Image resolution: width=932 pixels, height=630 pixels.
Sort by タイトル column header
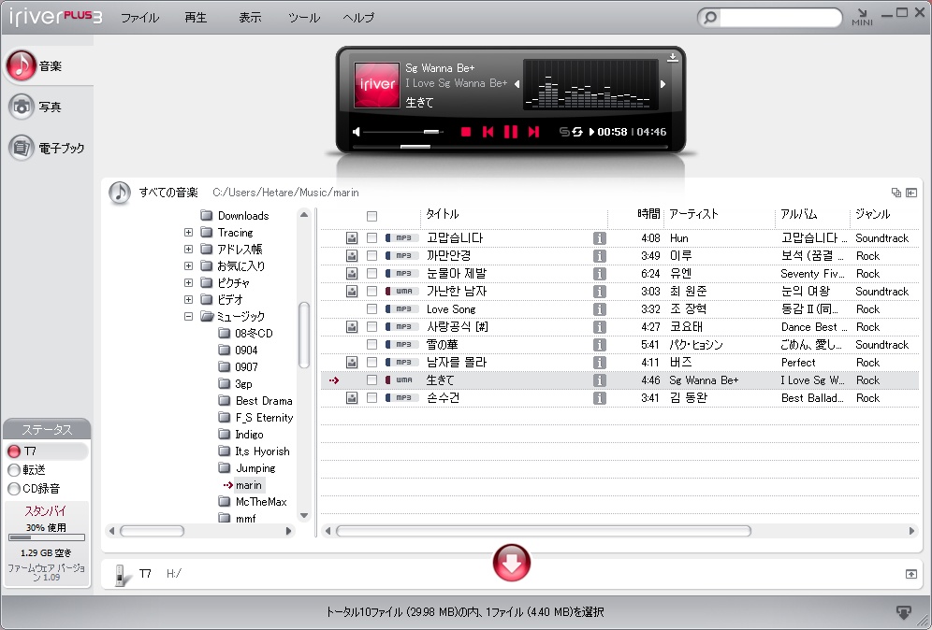[443, 214]
